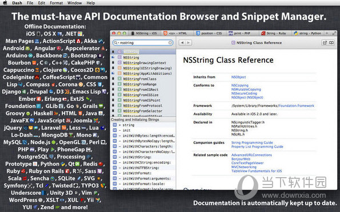
Task: Open the File menu
Action: pyautogui.click(x=30, y=3)
